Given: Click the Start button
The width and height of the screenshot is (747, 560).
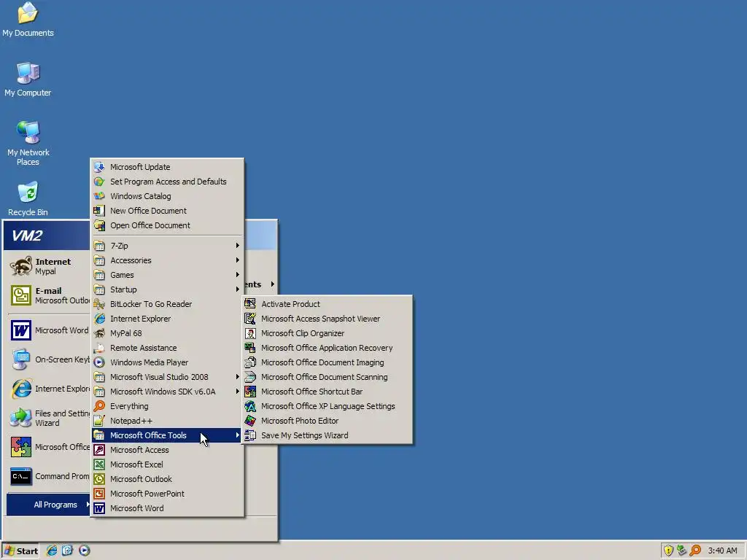Looking at the screenshot, I should pos(20,551).
